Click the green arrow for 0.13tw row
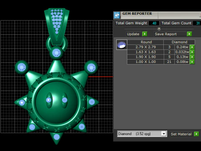Viewport: 201px width, 151px height. (x=192, y=57)
